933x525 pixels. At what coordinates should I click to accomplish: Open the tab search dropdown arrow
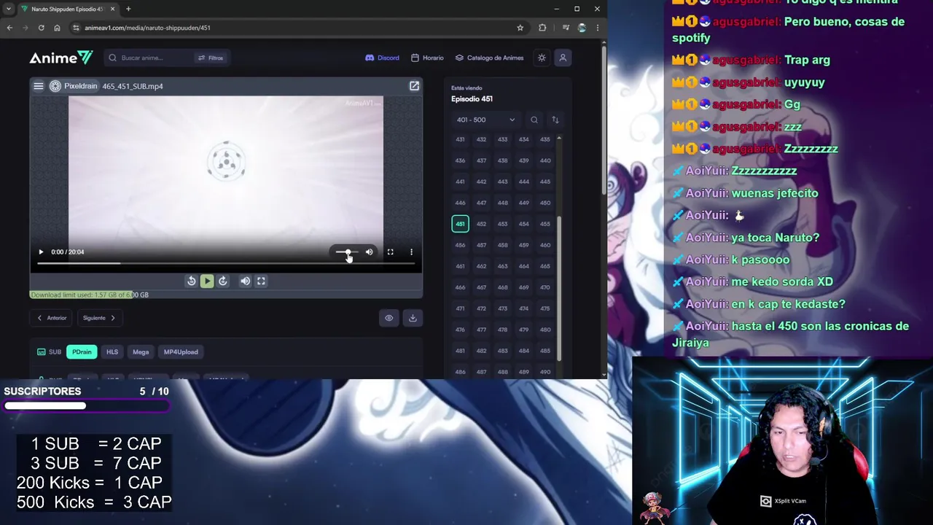click(8, 9)
